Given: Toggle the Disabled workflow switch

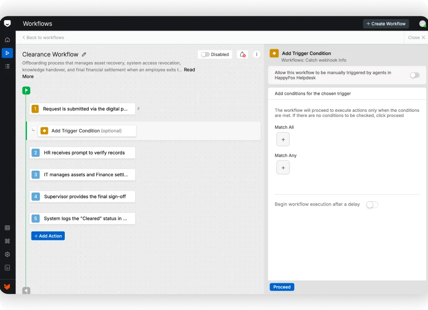Looking at the screenshot, I should click(x=205, y=54).
